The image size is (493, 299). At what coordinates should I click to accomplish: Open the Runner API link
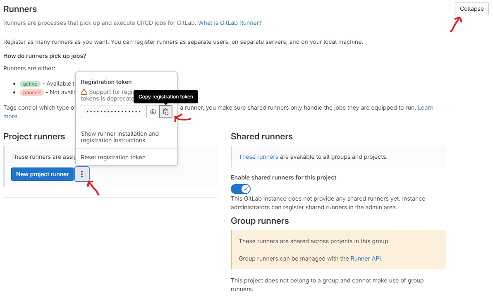pos(366,258)
